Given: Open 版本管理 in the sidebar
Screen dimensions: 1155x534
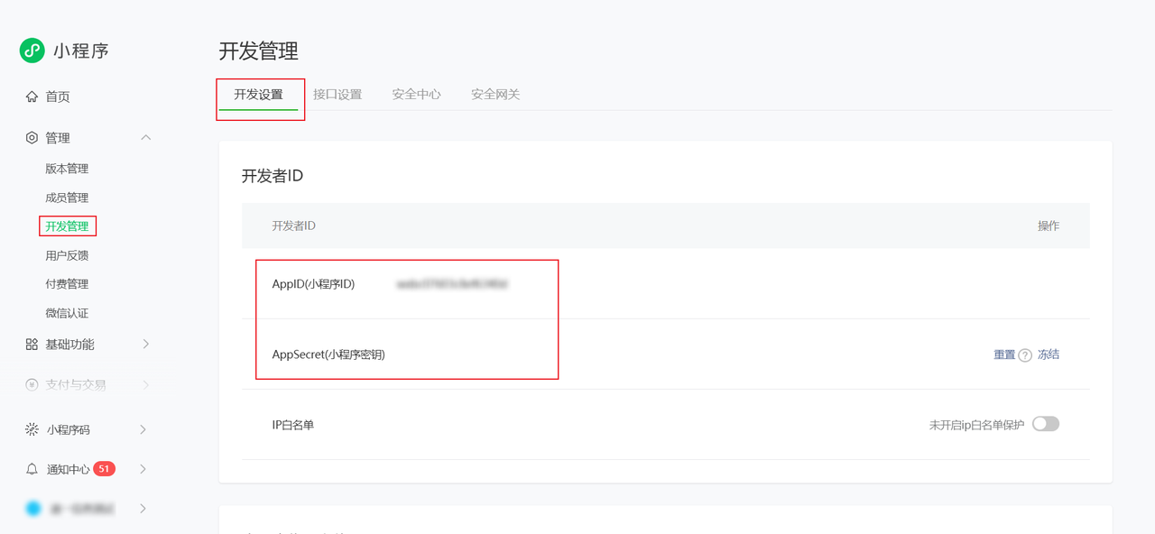Looking at the screenshot, I should click(67, 169).
